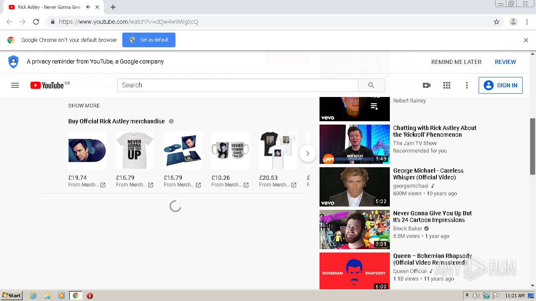Open media player from the taskbar

(62, 296)
